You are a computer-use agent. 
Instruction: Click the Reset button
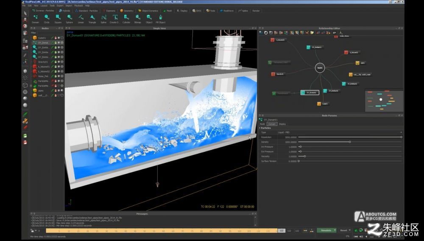[343, 230]
